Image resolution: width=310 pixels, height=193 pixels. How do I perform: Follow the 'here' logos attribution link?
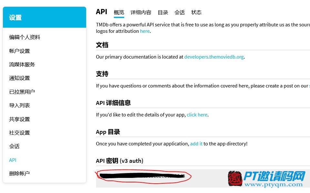click(145, 31)
